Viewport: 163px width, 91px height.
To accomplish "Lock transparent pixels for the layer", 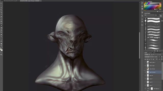I will click(x=148, y=59).
